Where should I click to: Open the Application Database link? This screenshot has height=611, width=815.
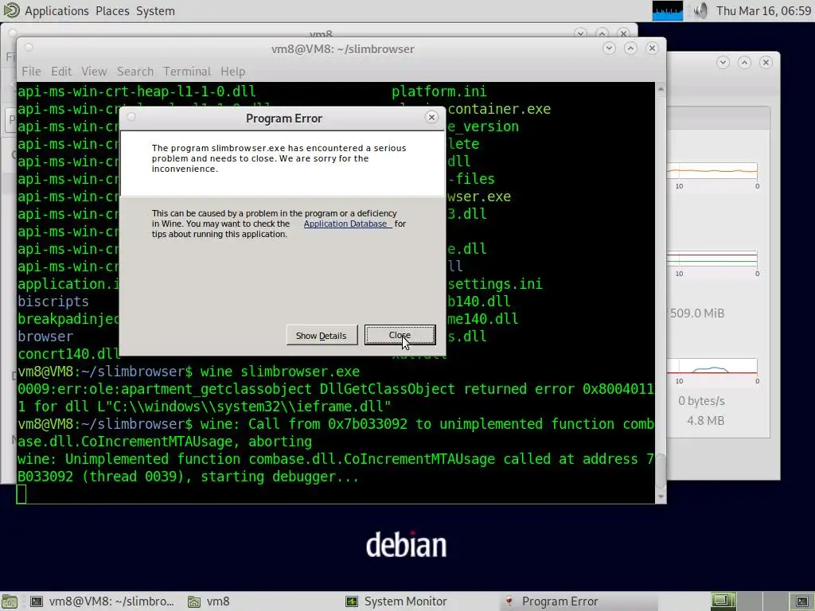coord(347,224)
